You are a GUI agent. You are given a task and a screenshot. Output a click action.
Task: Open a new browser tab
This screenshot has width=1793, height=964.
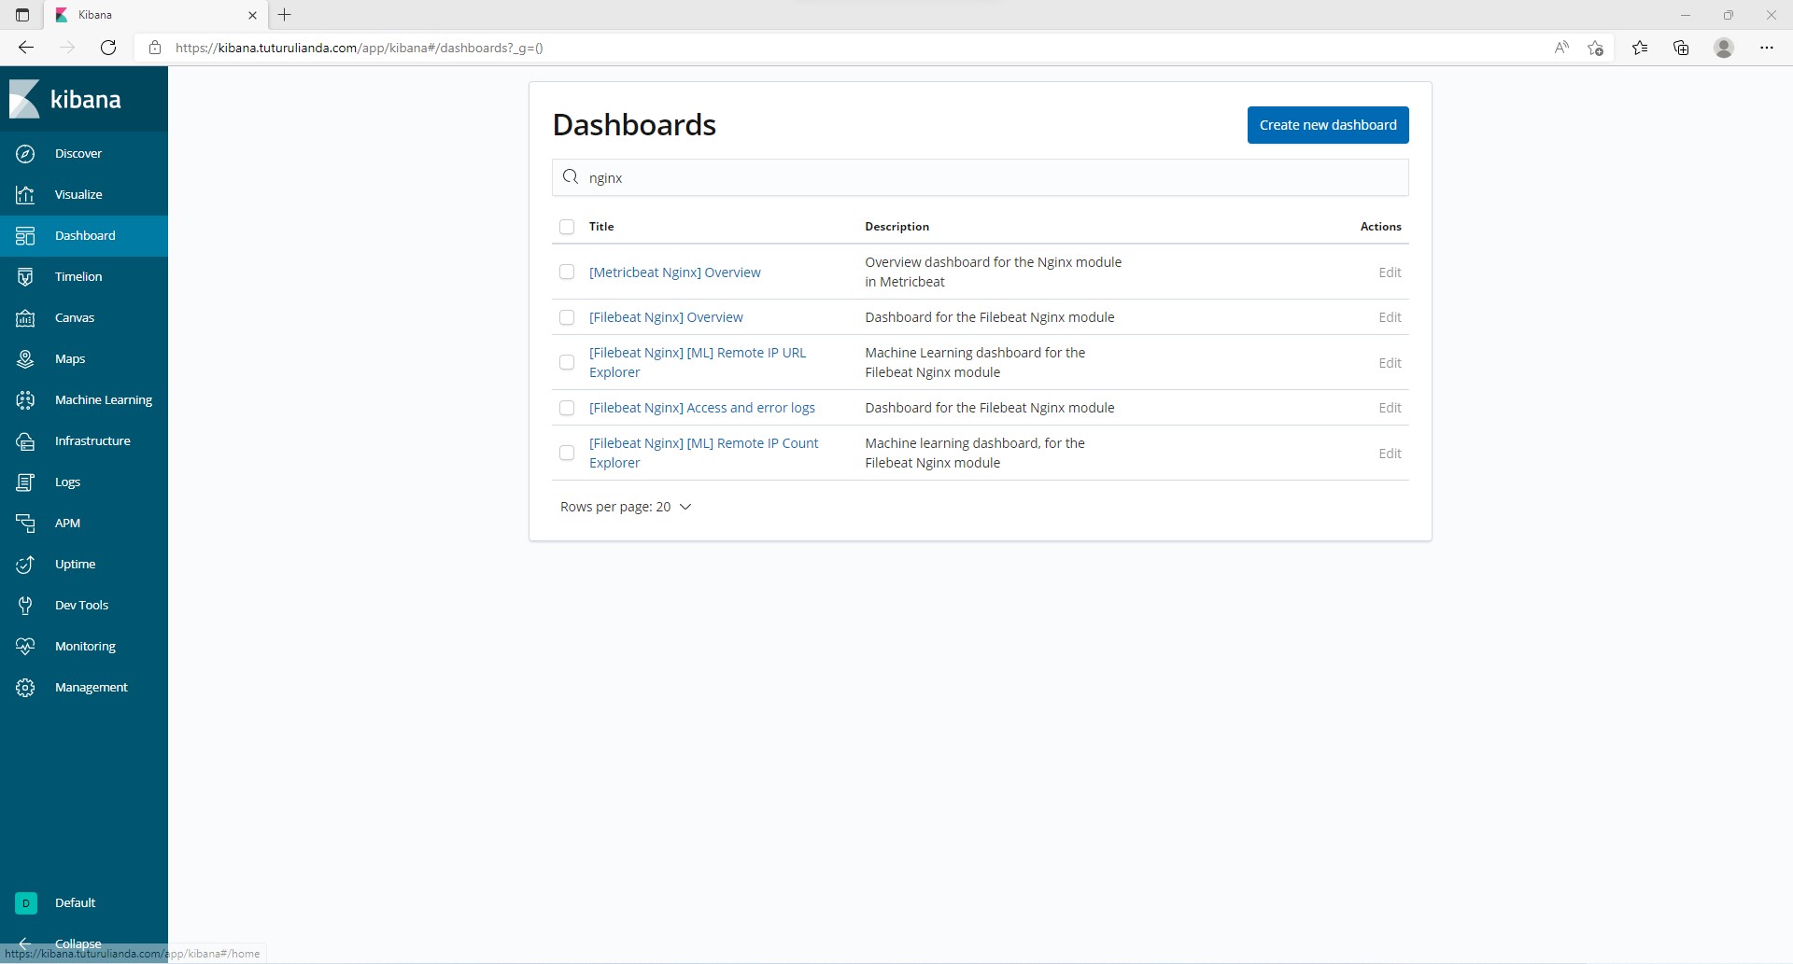285,15
